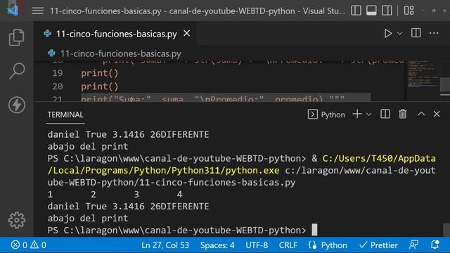
Task: Split the terminal
Action: [385, 114]
